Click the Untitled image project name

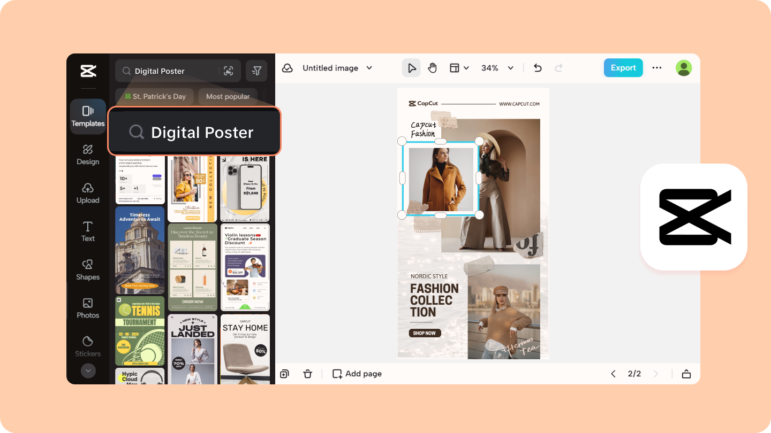coord(330,68)
